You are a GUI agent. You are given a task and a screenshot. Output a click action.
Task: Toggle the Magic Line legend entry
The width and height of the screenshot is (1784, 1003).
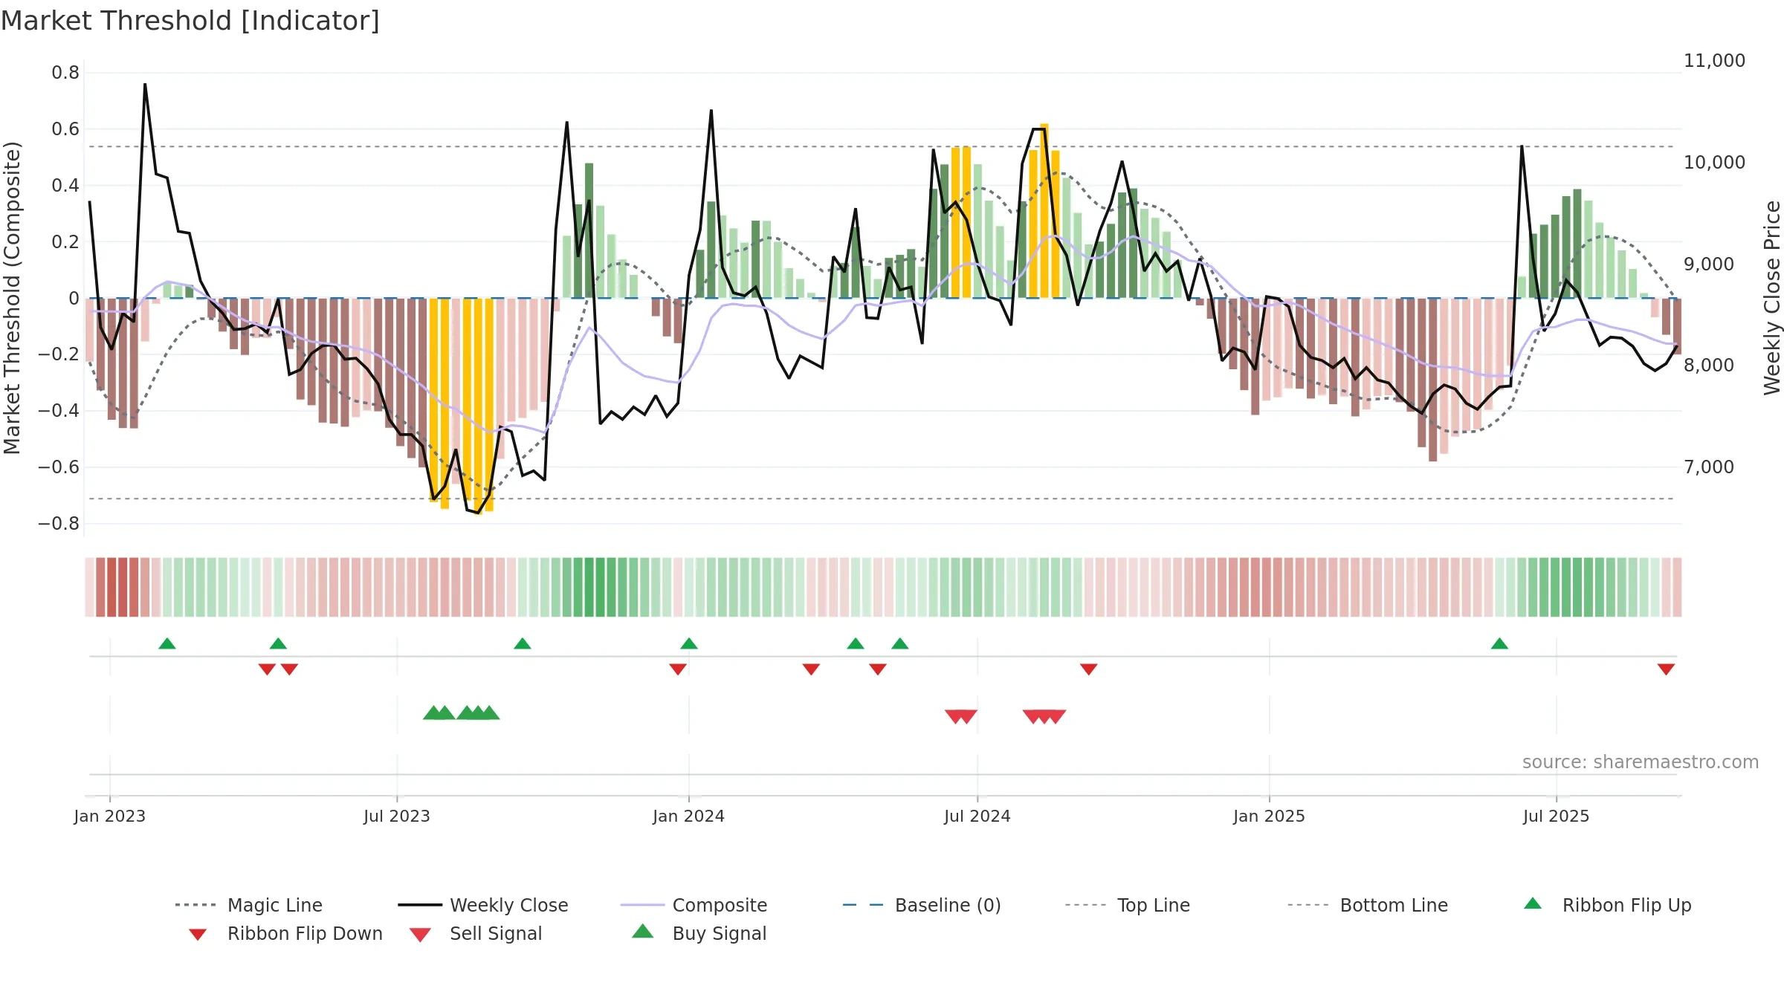point(249,905)
